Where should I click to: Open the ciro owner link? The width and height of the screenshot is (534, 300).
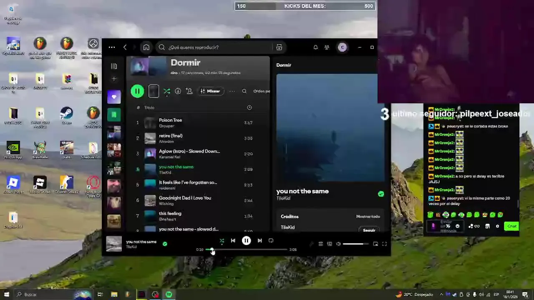(x=174, y=73)
